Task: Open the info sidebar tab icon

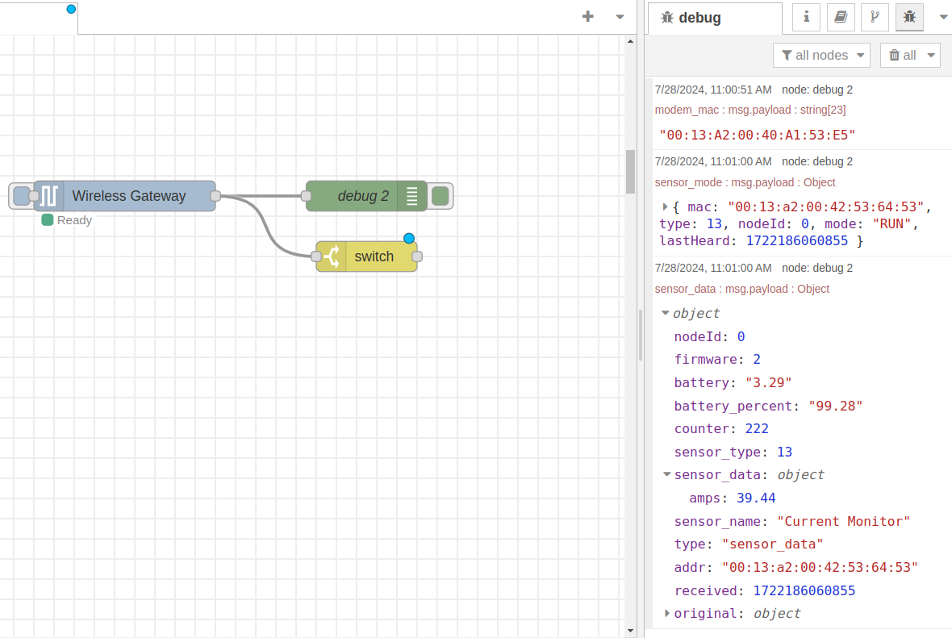Action: 806,17
